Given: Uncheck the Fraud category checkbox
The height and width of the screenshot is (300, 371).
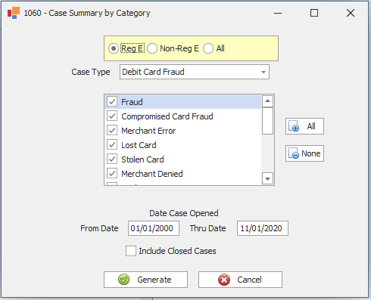Looking at the screenshot, I should tap(112, 102).
